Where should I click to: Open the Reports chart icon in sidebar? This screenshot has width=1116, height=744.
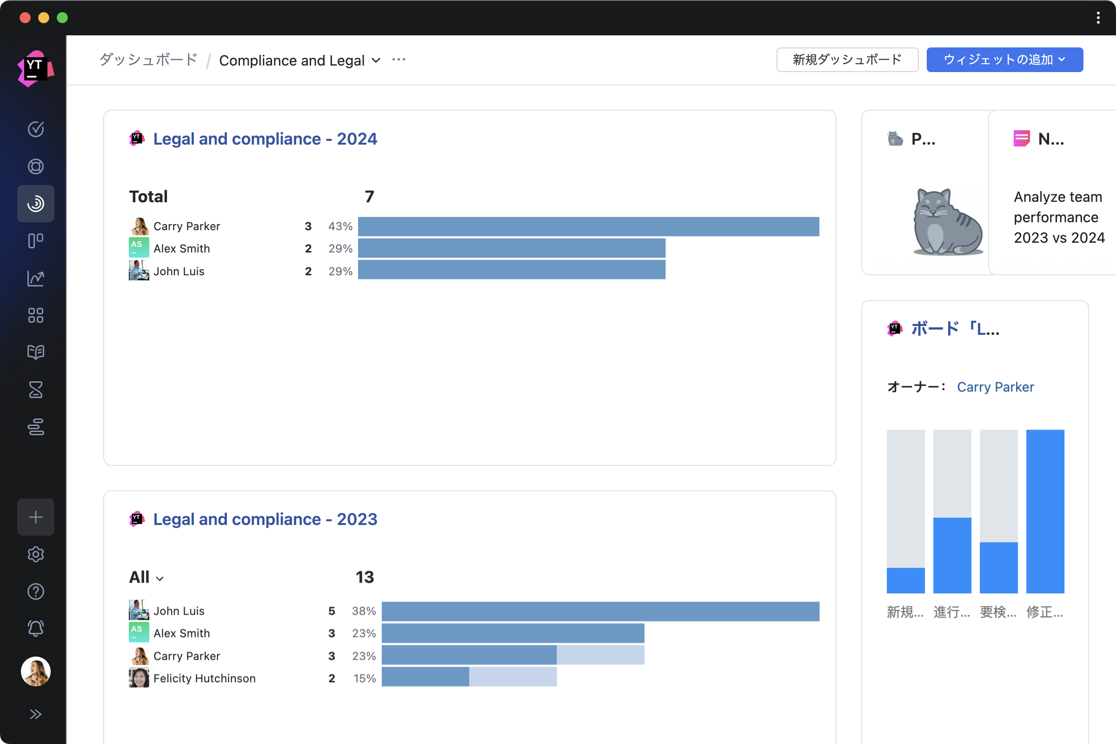36,279
